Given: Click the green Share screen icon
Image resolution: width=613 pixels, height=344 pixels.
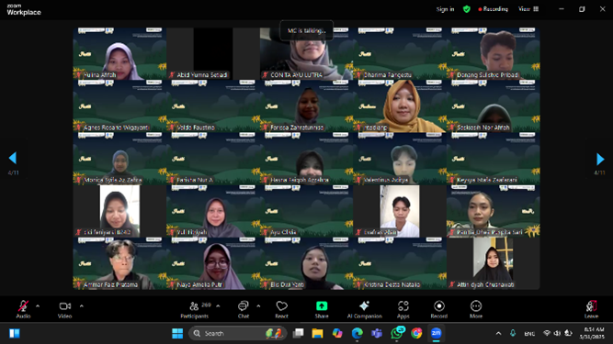Looking at the screenshot, I should coord(322,306).
